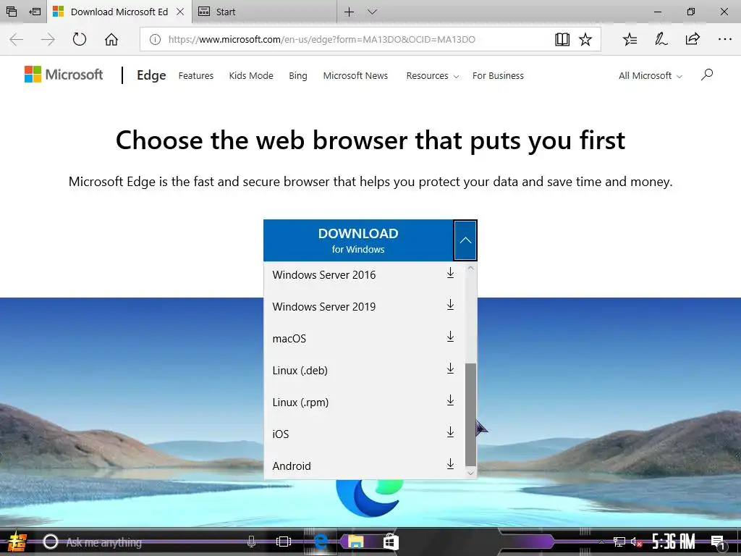Click the browser forward arrow
This screenshot has height=556, width=741.
pyautogui.click(x=48, y=39)
